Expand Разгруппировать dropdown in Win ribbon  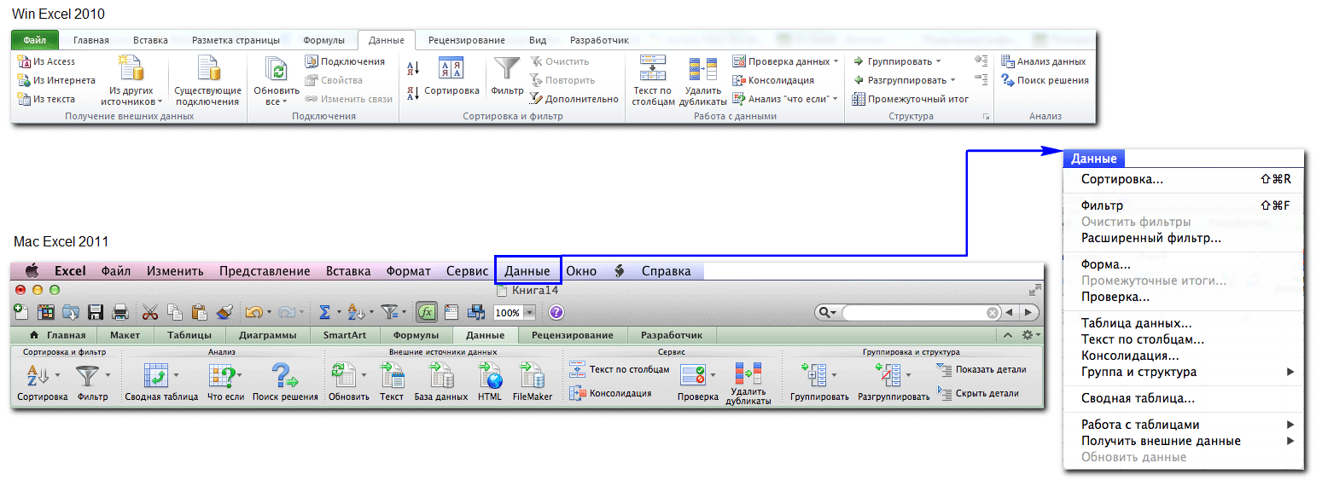952,80
